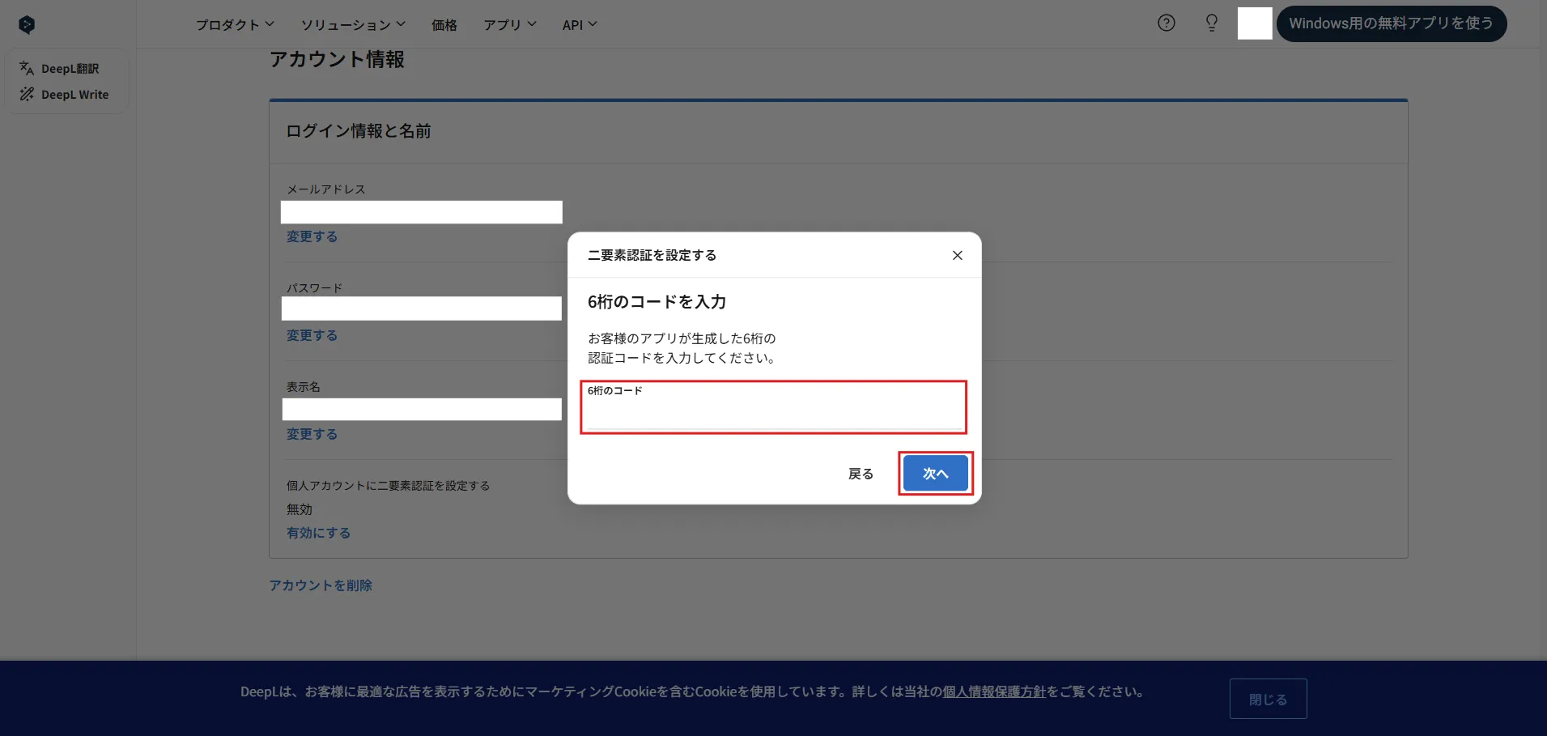The height and width of the screenshot is (736, 1547).
Task: Click 変更する under パスワード
Action: (x=312, y=335)
